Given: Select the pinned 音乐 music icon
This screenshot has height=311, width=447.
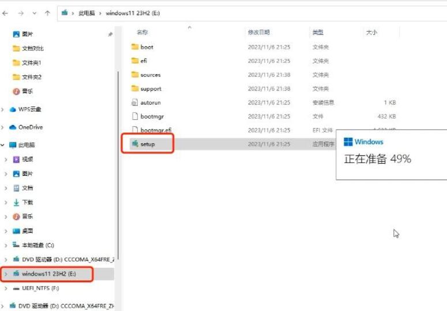Looking at the screenshot, I should [16, 92].
